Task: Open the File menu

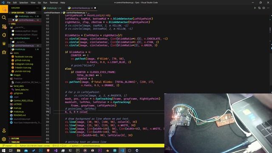Action: [8, 3]
